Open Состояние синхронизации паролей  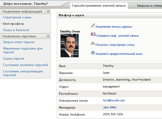pyautogui.click(x=23, y=73)
